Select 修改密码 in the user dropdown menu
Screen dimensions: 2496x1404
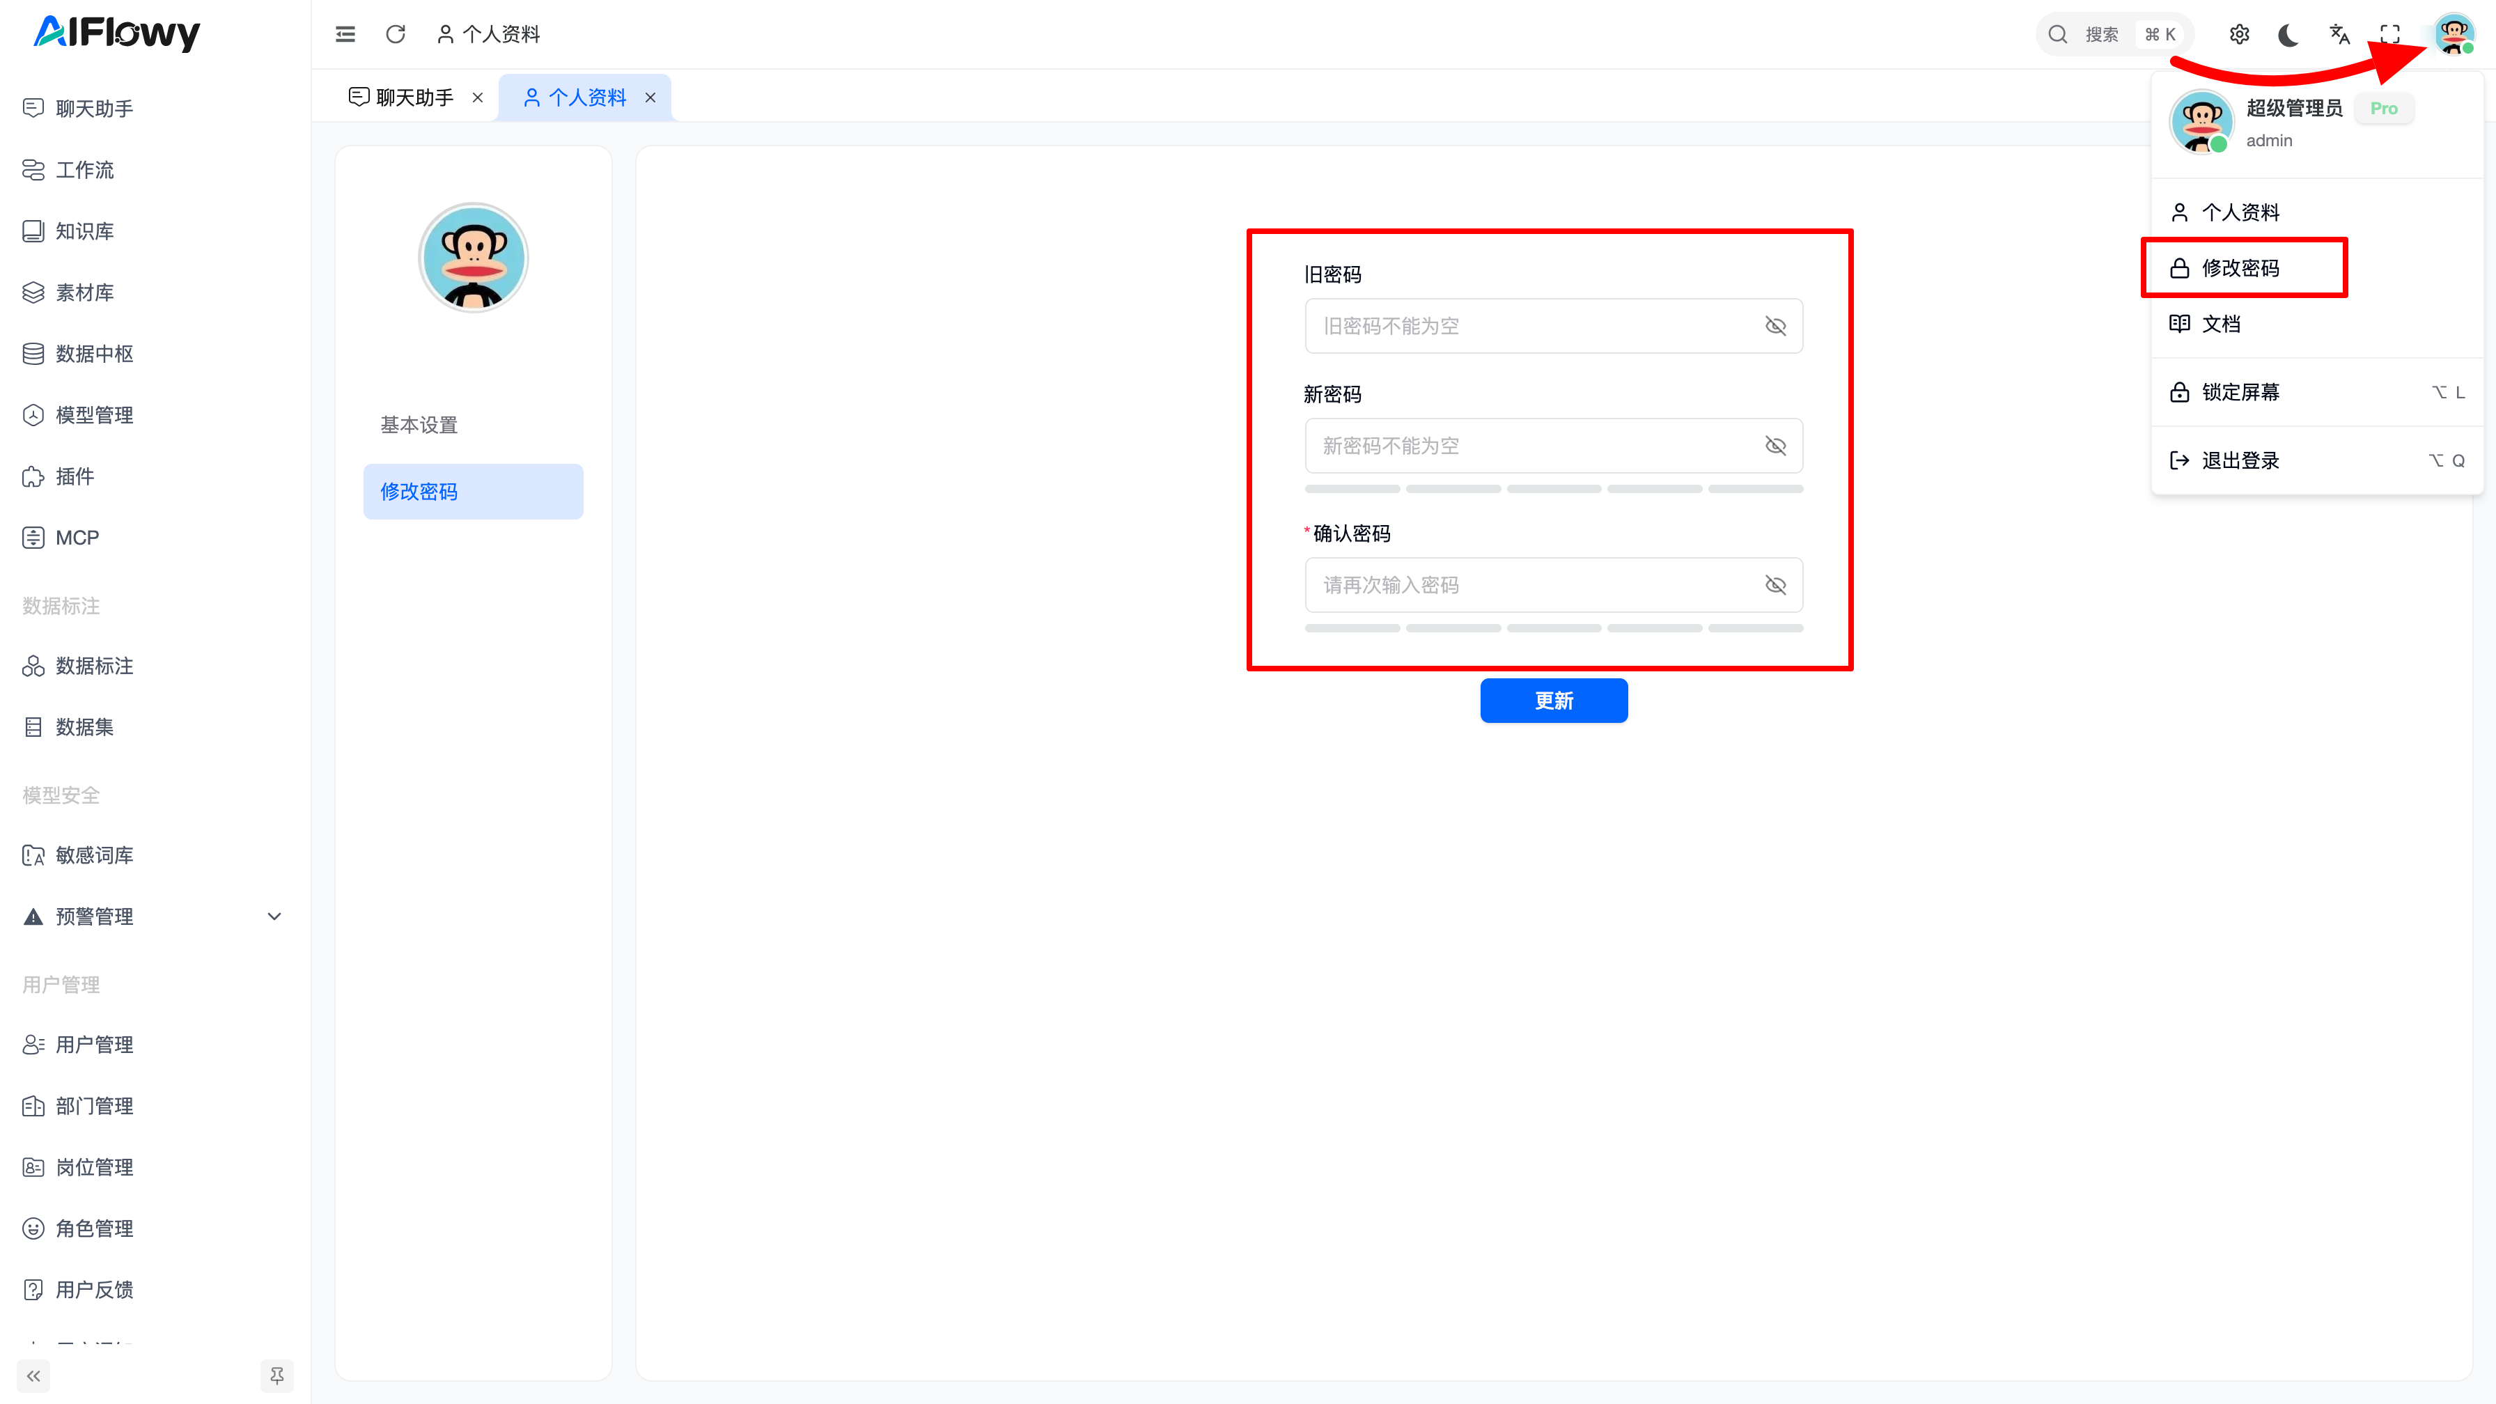pos(2241,268)
